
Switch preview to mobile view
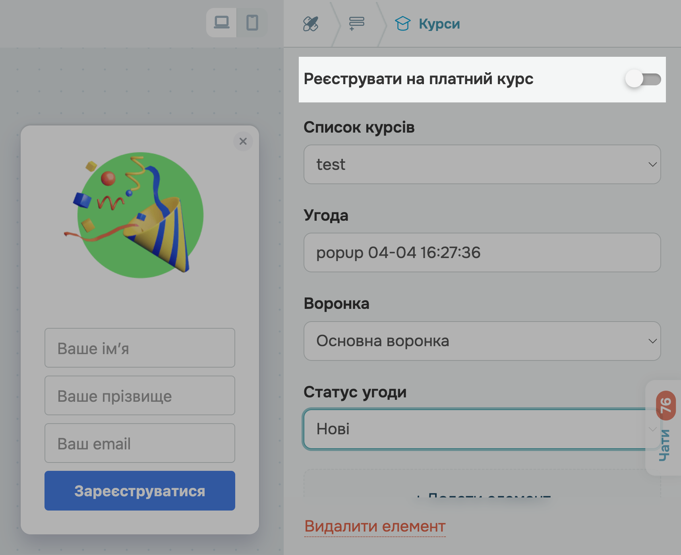252,23
